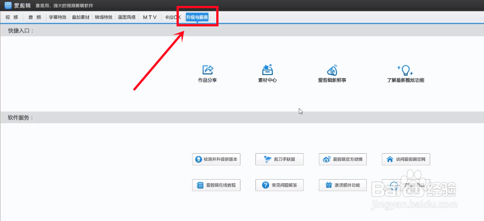Open the 字幕特效 tab

58,17
